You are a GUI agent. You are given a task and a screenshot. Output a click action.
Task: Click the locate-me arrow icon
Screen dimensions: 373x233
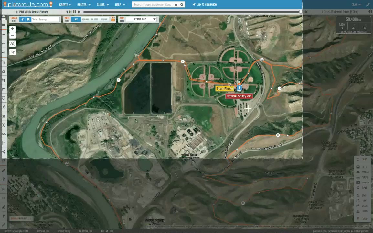(x=22, y=19)
